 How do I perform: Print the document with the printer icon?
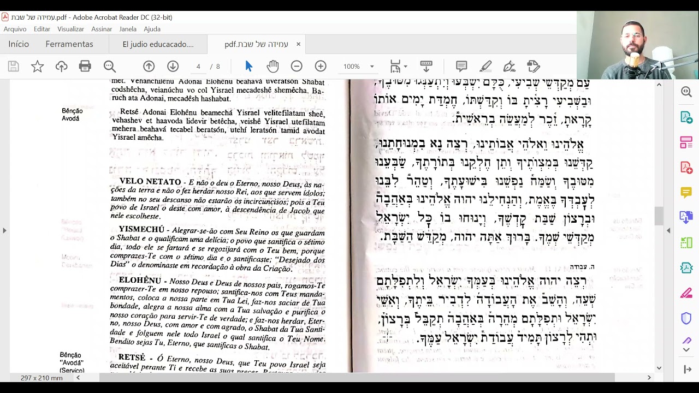(x=85, y=67)
